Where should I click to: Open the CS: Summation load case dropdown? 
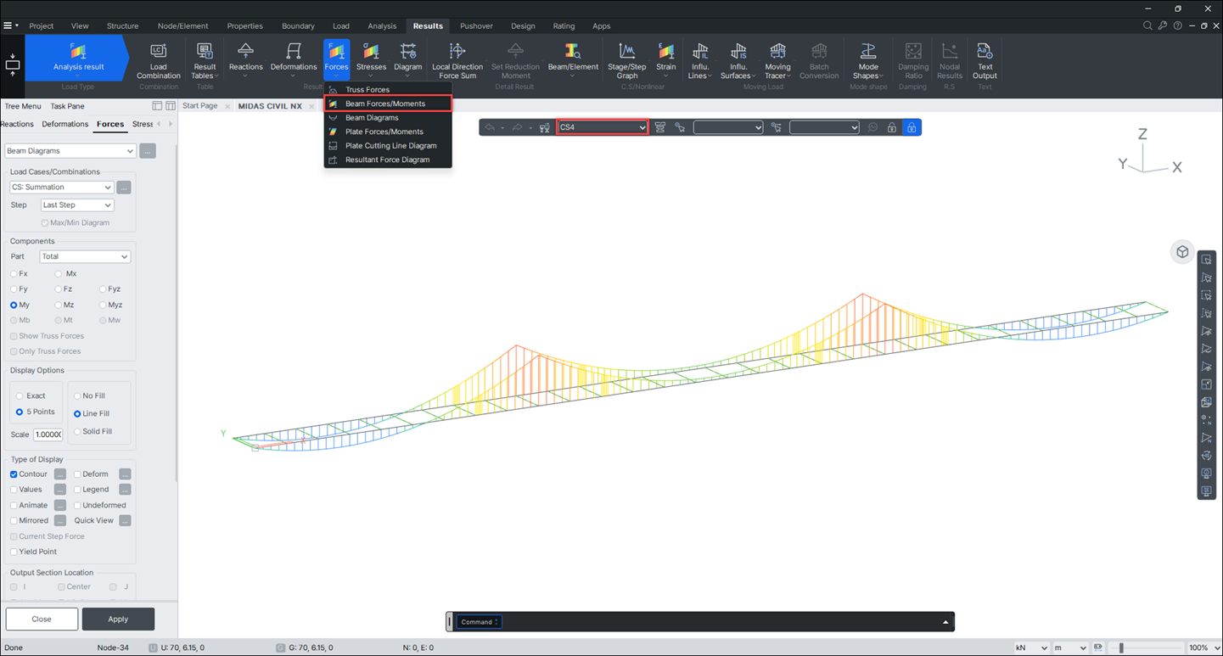coord(61,188)
